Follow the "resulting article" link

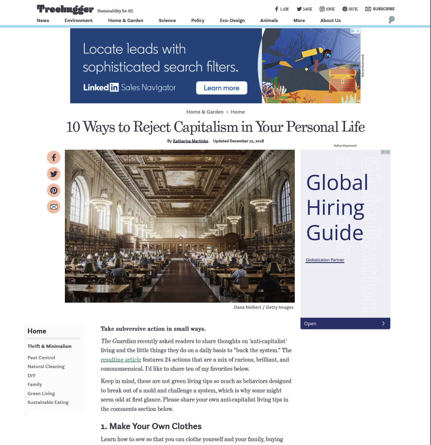pyautogui.click(x=121, y=360)
